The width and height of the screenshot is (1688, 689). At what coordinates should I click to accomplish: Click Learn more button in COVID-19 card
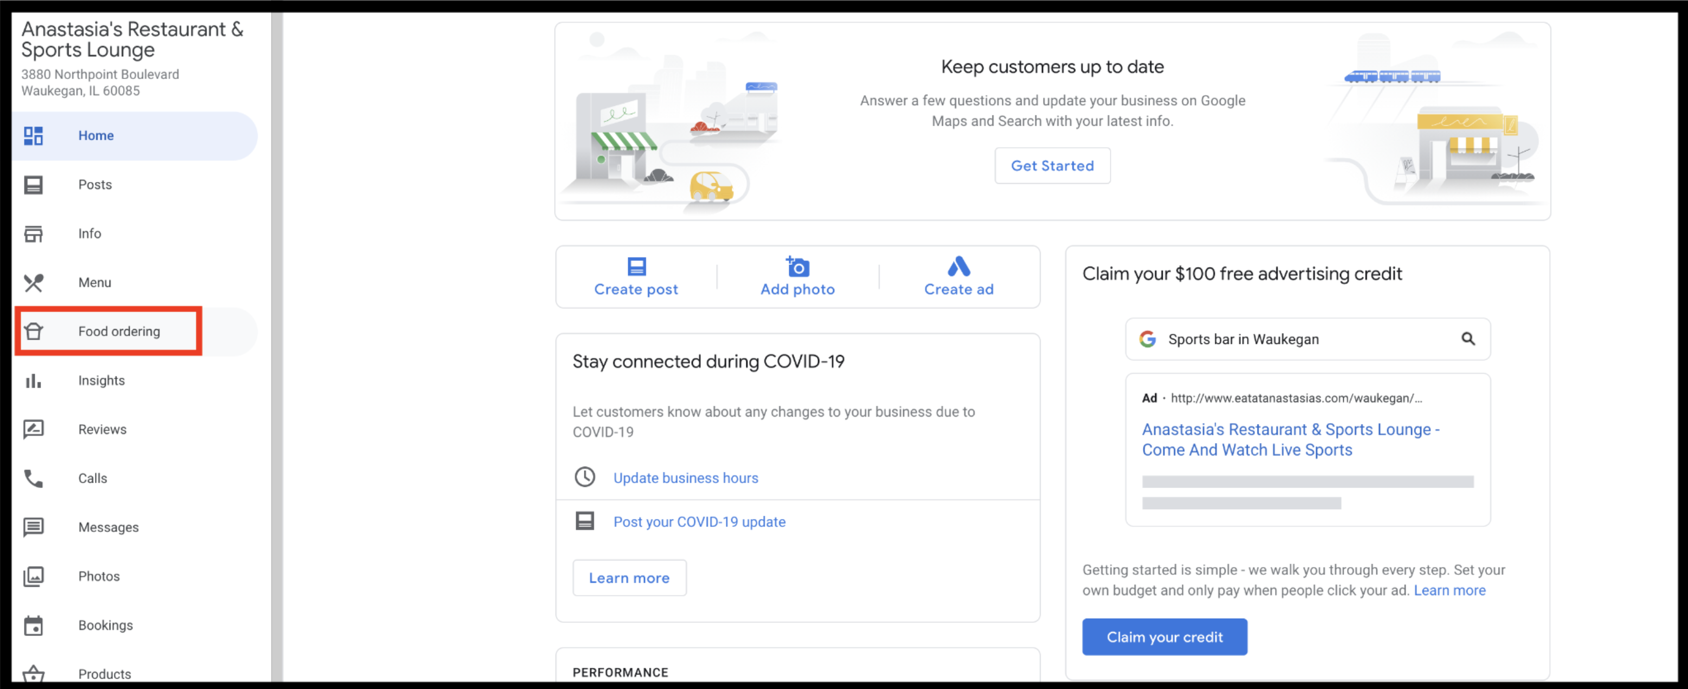click(629, 577)
